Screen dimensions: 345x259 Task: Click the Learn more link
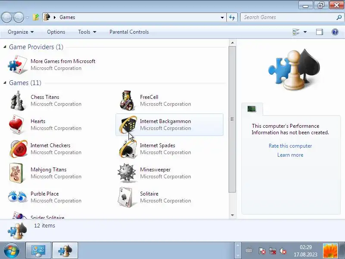(x=290, y=155)
